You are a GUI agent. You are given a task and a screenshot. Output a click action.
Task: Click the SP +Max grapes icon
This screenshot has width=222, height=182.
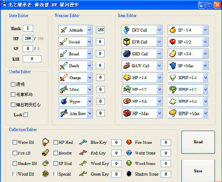click(x=173, y=66)
